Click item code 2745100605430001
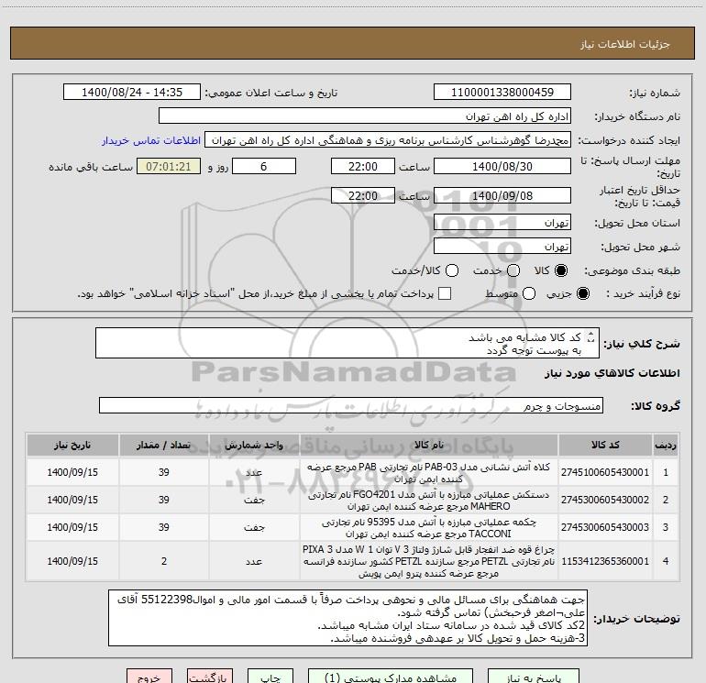This screenshot has width=706, height=683. click(605, 472)
